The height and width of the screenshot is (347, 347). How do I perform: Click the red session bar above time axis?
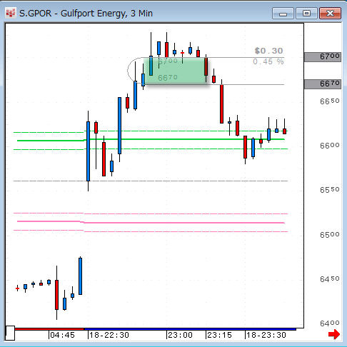coord(49,329)
